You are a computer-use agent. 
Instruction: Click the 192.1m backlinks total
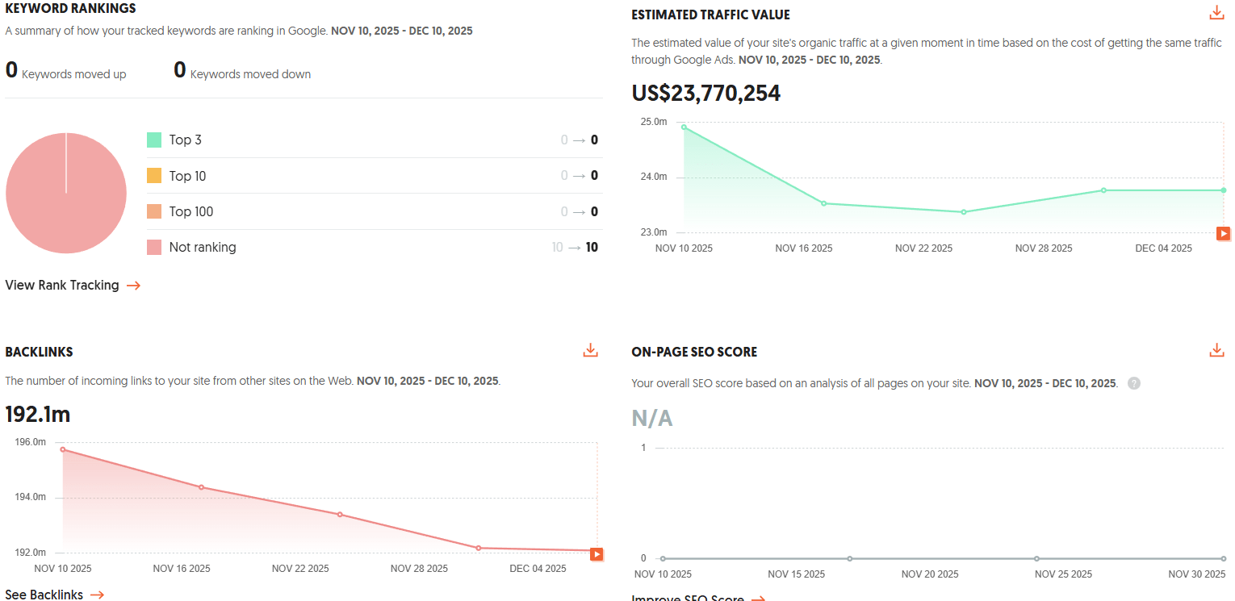pyautogui.click(x=37, y=414)
